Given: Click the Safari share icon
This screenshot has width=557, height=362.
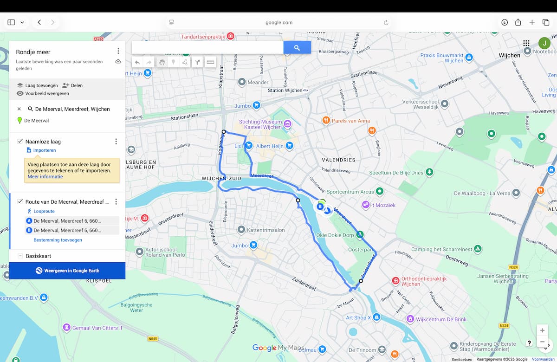Looking at the screenshot, I should (518, 22).
